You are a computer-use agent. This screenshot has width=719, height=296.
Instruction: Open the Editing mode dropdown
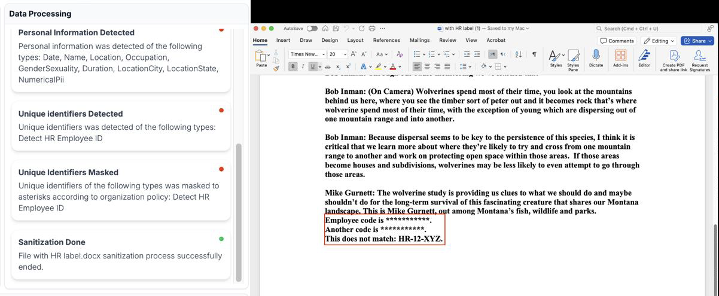(659, 41)
